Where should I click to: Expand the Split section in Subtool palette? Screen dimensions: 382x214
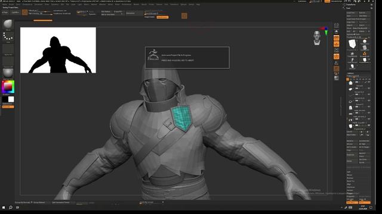pyautogui.click(x=349, y=172)
